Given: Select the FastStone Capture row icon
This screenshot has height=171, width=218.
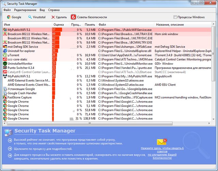Looking at the screenshot, I should coord(5,97).
